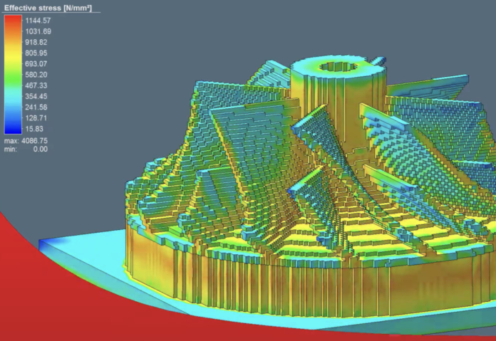This screenshot has height=341, width=496.
Task: Click the 467.33 stress label
Action: pos(37,85)
